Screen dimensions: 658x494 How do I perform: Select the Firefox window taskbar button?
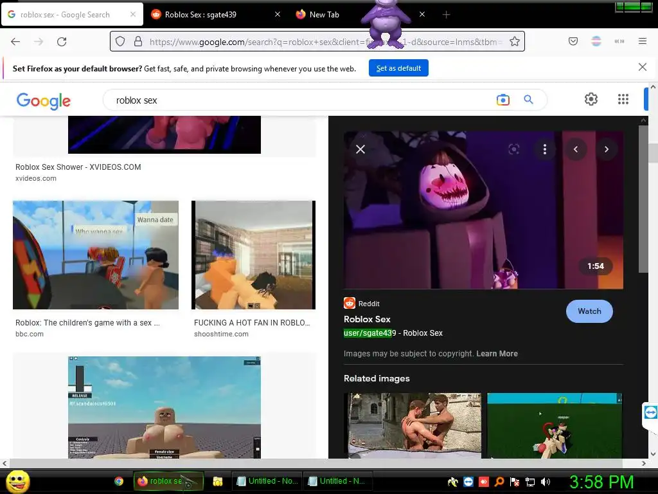point(168,481)
